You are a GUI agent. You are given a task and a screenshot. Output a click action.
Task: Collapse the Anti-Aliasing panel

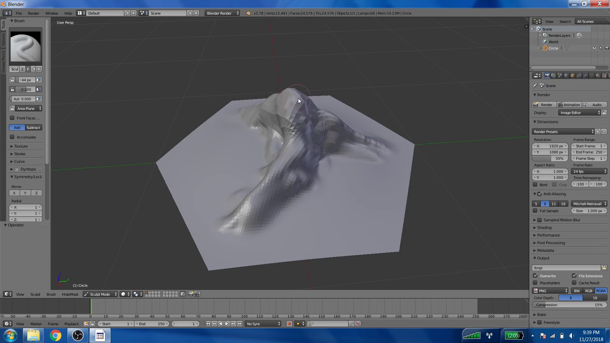[535, 194]
